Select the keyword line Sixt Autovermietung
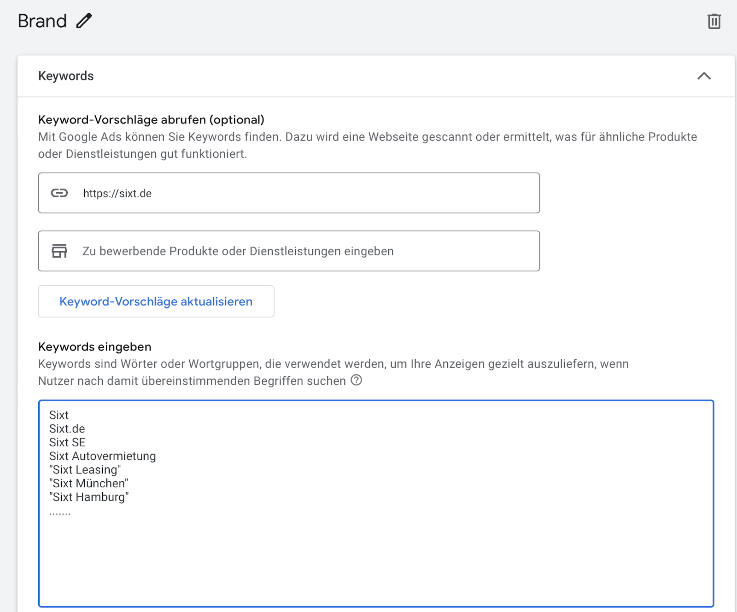This screenshot has height=612, width=737. [x=103, y=456]
